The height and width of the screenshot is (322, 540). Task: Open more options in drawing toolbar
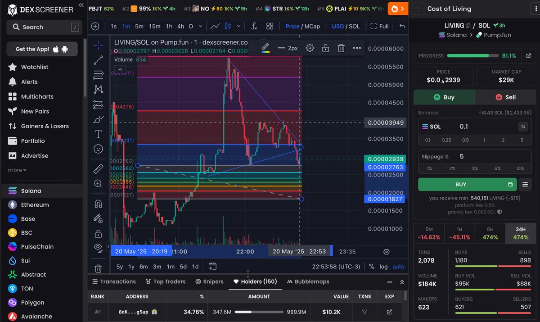pos(357,48)
